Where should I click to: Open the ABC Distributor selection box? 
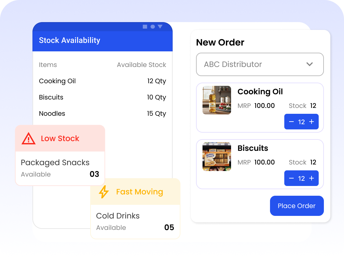260,64
